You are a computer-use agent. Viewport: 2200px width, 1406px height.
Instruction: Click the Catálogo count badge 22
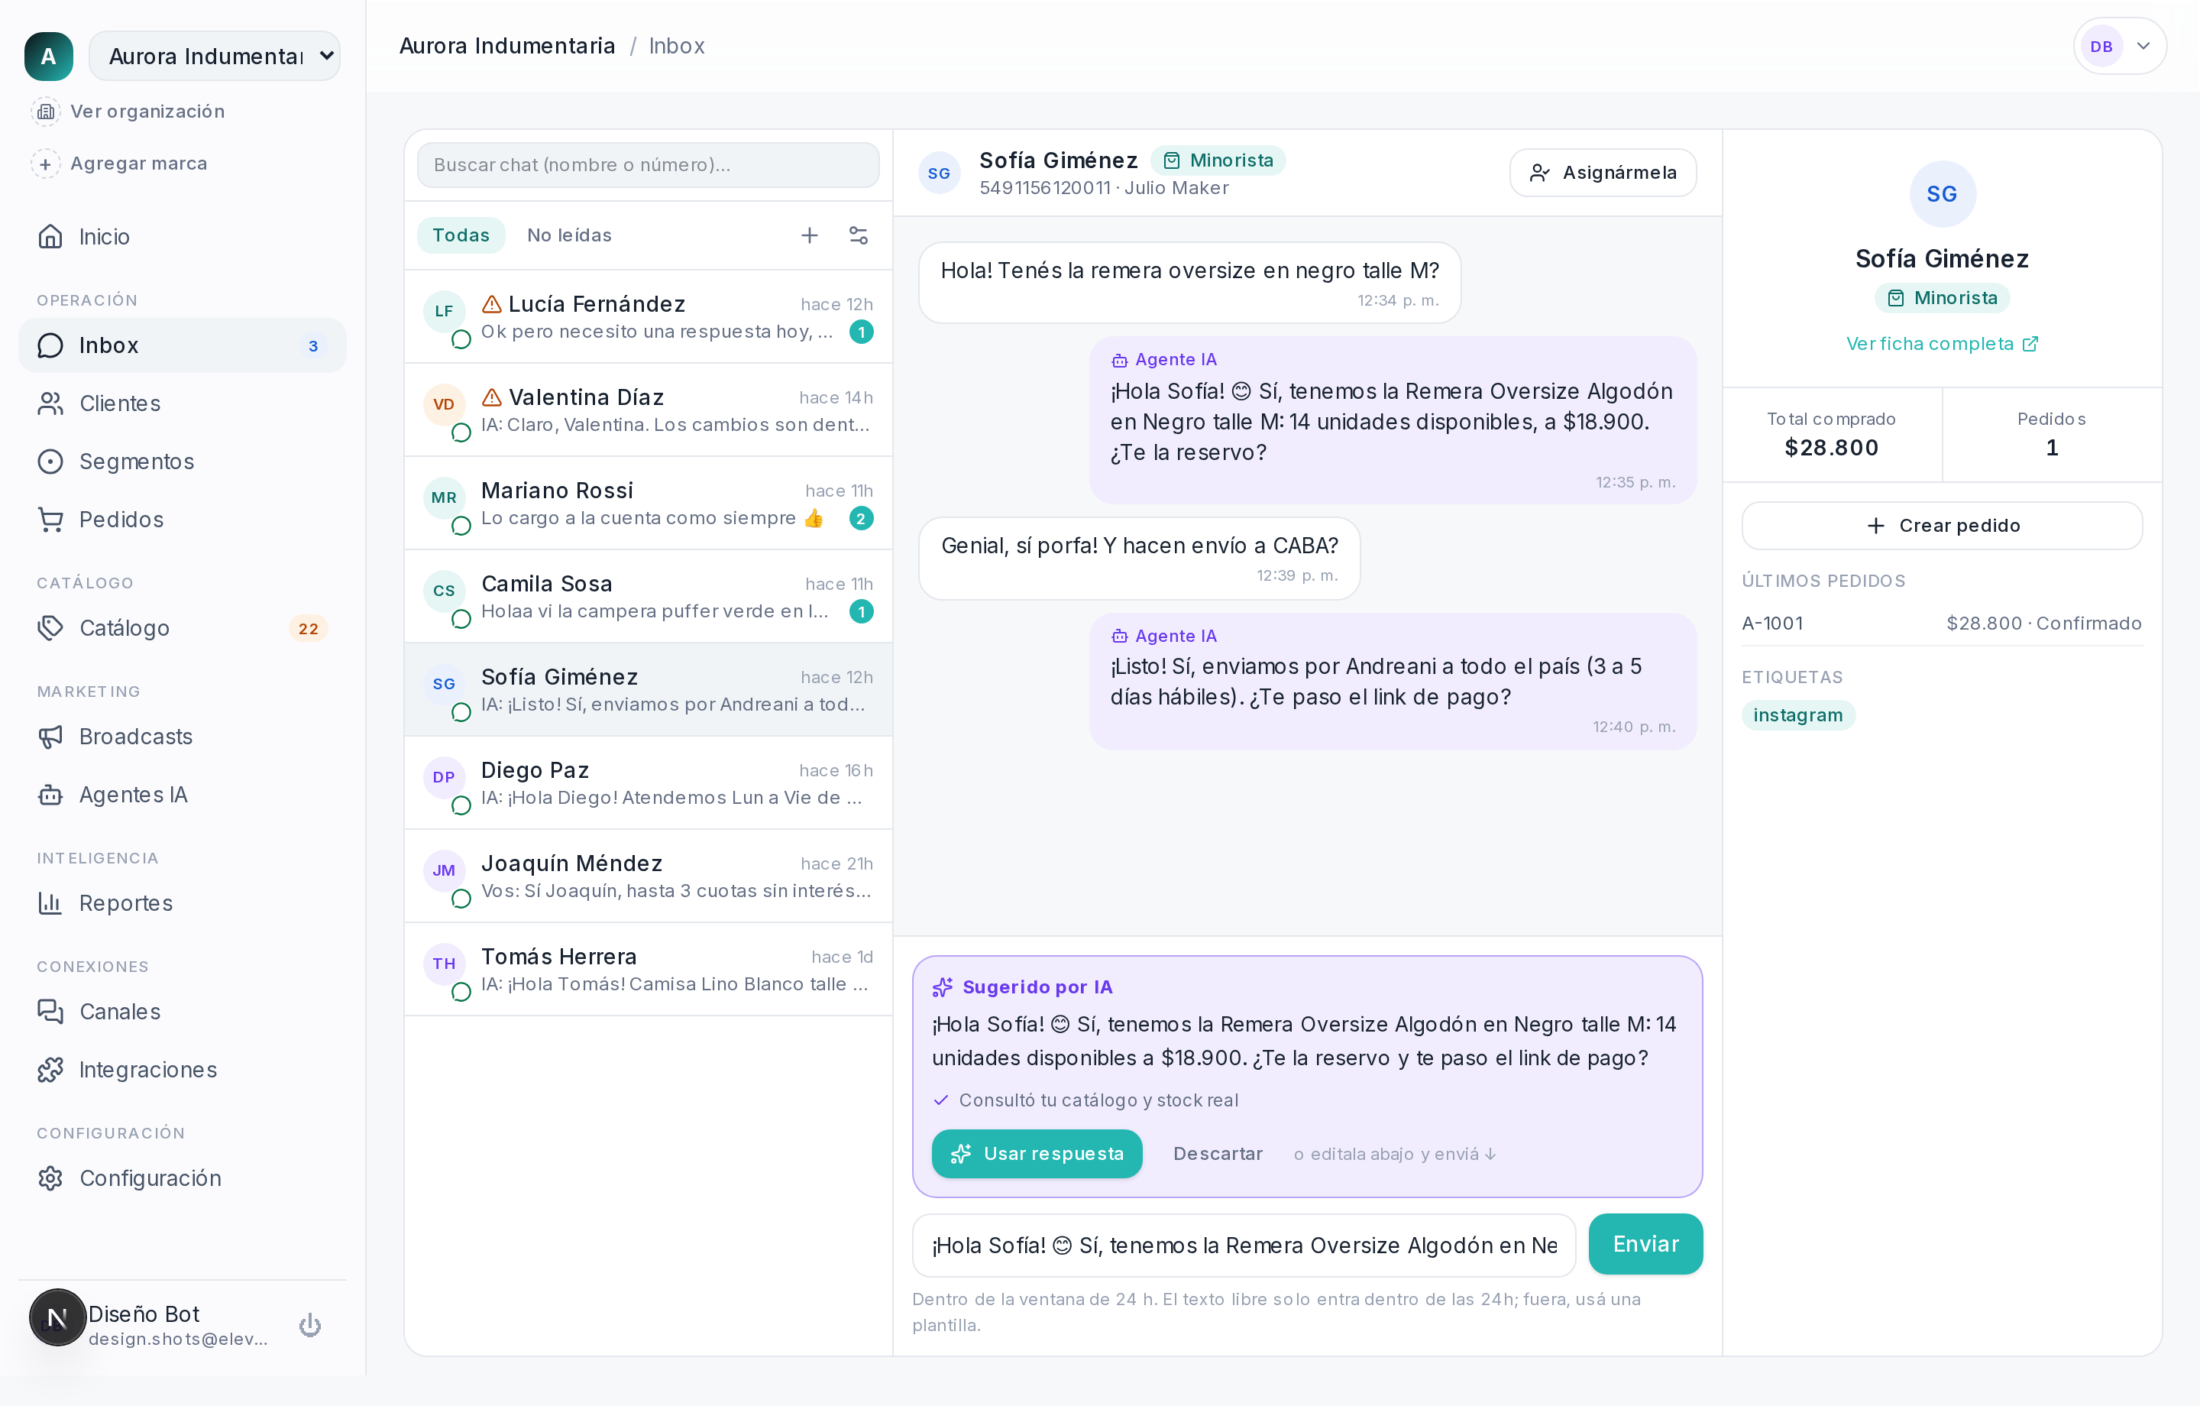309,629
